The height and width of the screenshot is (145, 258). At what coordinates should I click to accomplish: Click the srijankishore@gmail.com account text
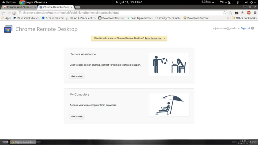[x=226, y=28]
